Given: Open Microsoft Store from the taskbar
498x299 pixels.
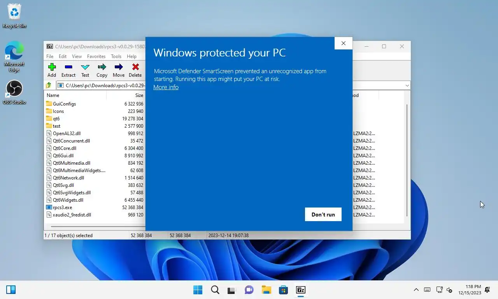Looking at the screenshot, I should coord(283,290).
